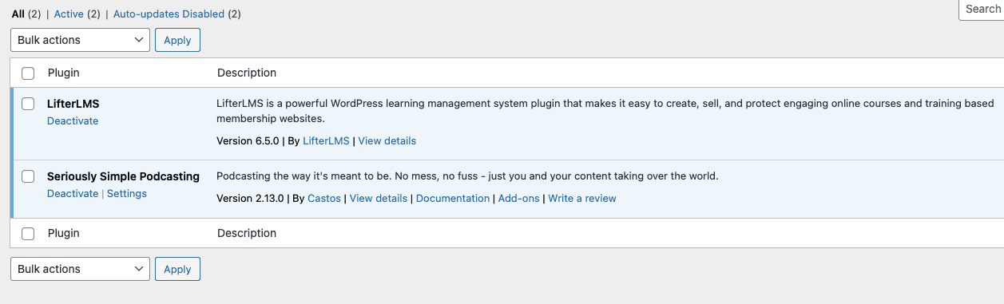Viewport: 1004px width, 304px height.
Task: Click the Seriously Simple Podcasting plugin name
Action: [x=123, y=176]
